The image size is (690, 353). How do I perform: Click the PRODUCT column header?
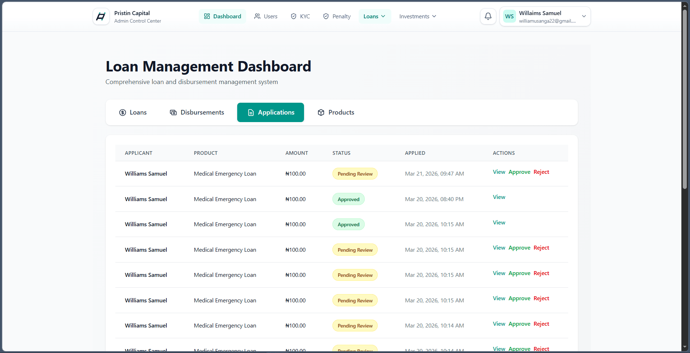(206, 153)
